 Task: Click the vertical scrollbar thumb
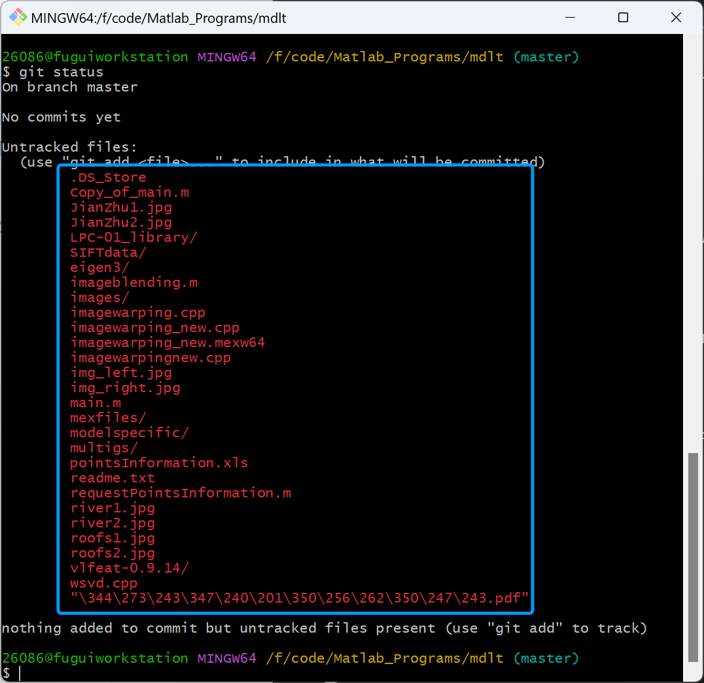[x=694, y=557]
